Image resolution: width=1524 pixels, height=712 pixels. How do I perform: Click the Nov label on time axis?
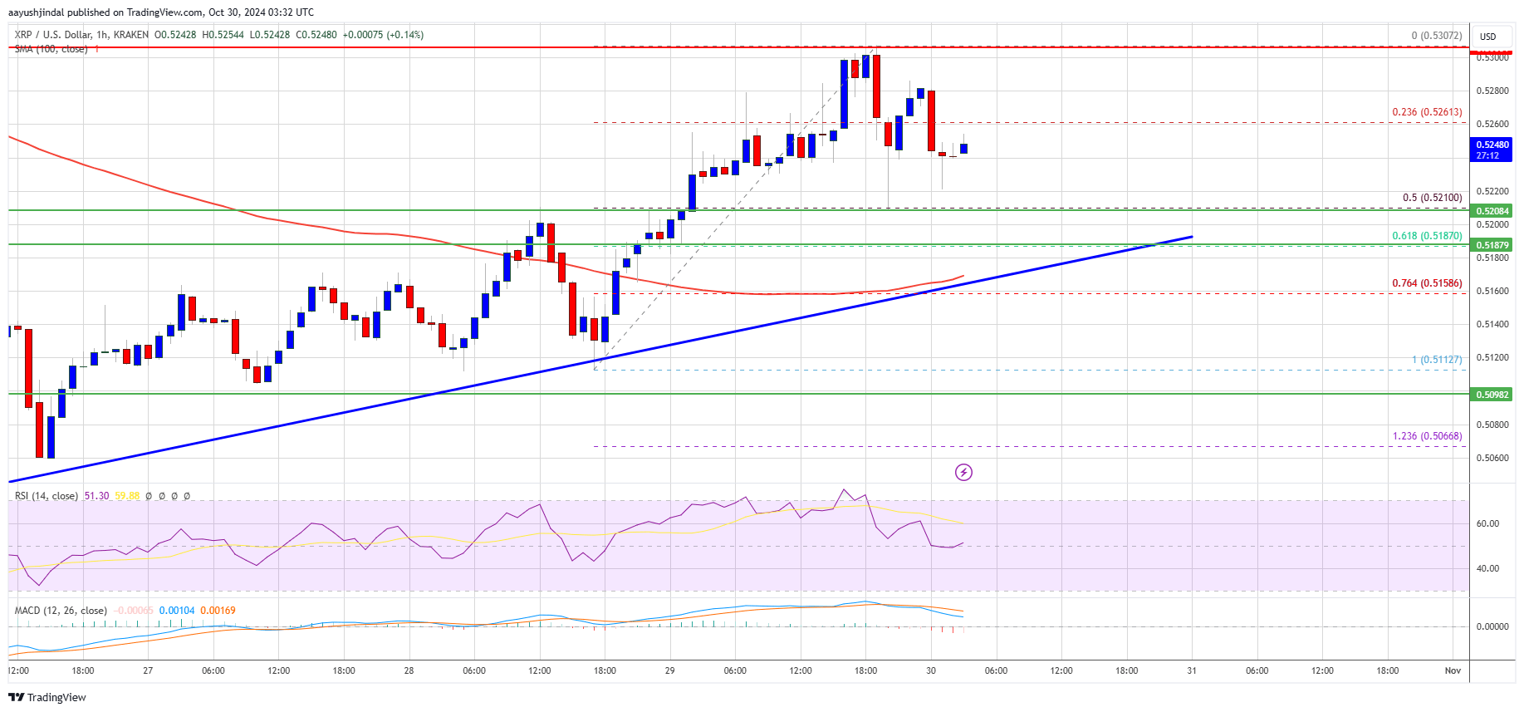(x=1453, y=670)
